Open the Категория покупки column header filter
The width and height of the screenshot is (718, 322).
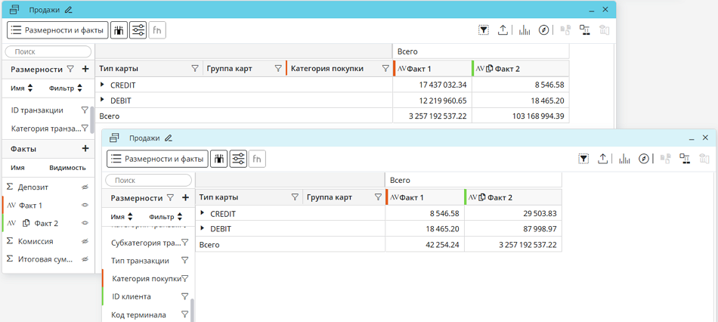385,69
